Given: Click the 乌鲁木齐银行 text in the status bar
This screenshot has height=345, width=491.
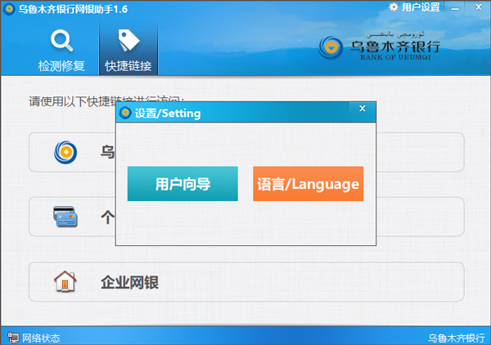Looking at the screenshot, I should (457, 338).
